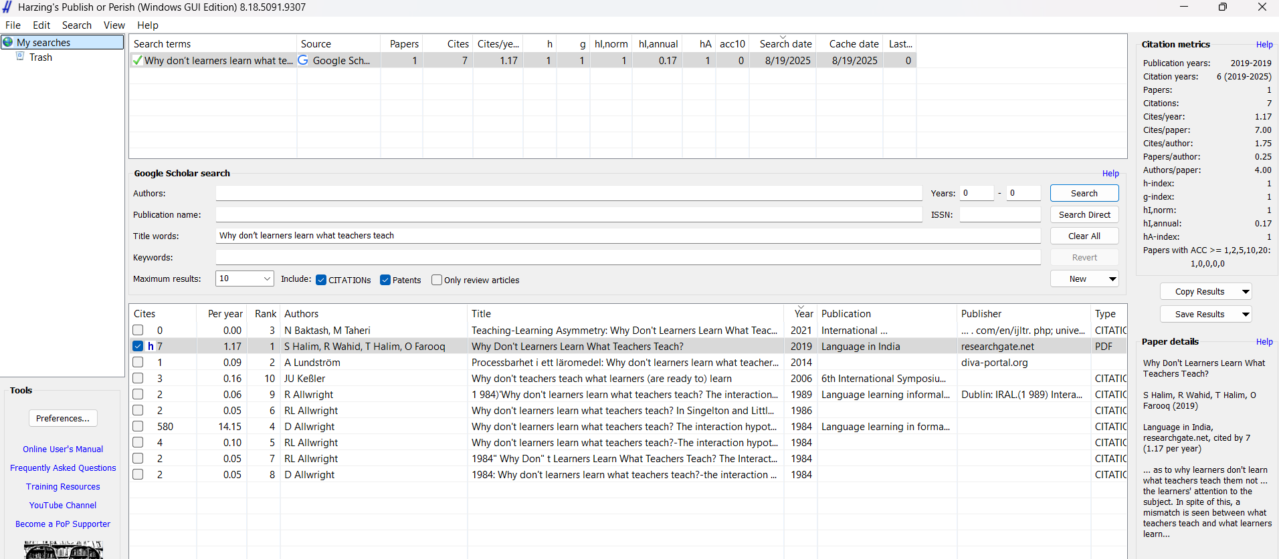Click the Save Results button
Viewport: 1279px width, 559px height.
tap(1200, 315)
